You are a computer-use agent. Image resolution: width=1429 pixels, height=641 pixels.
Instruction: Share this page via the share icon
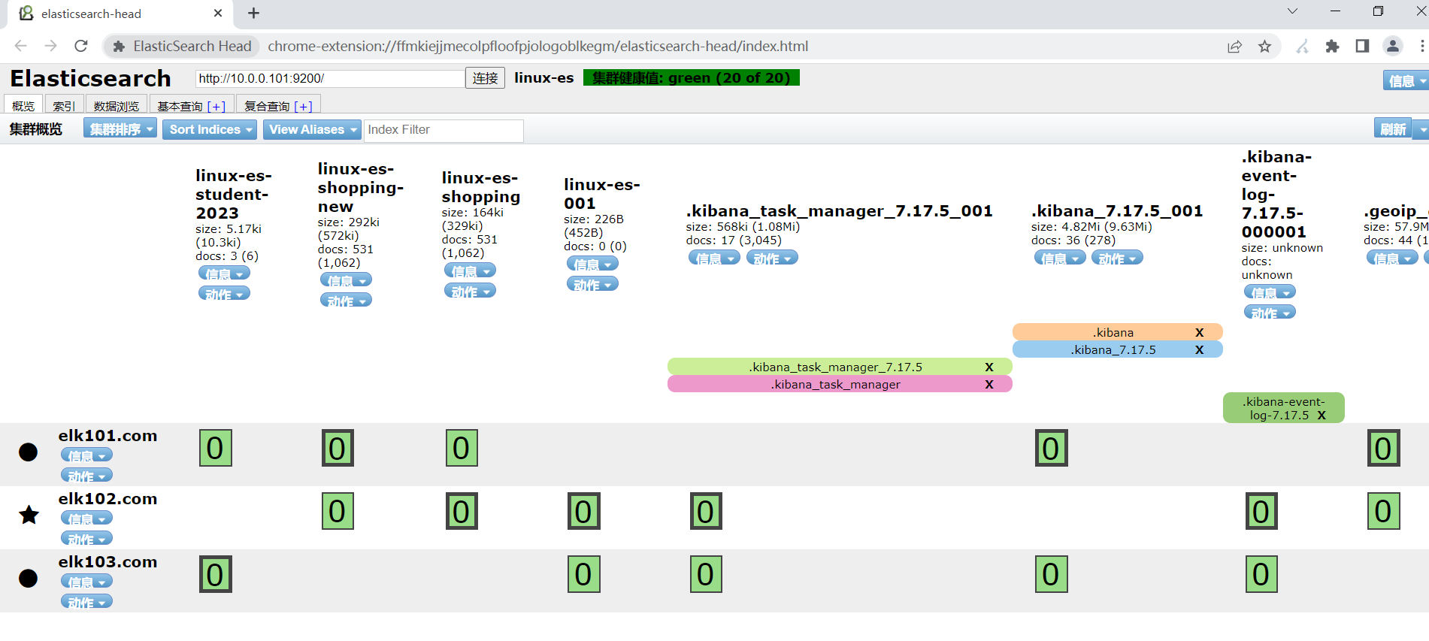[1234, 47]
